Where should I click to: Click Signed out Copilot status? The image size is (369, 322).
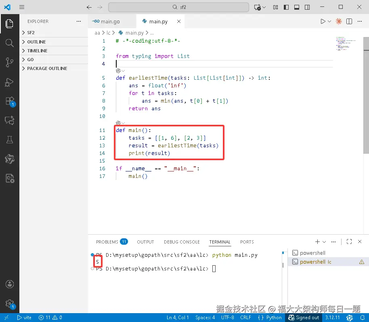pos(304,318)
